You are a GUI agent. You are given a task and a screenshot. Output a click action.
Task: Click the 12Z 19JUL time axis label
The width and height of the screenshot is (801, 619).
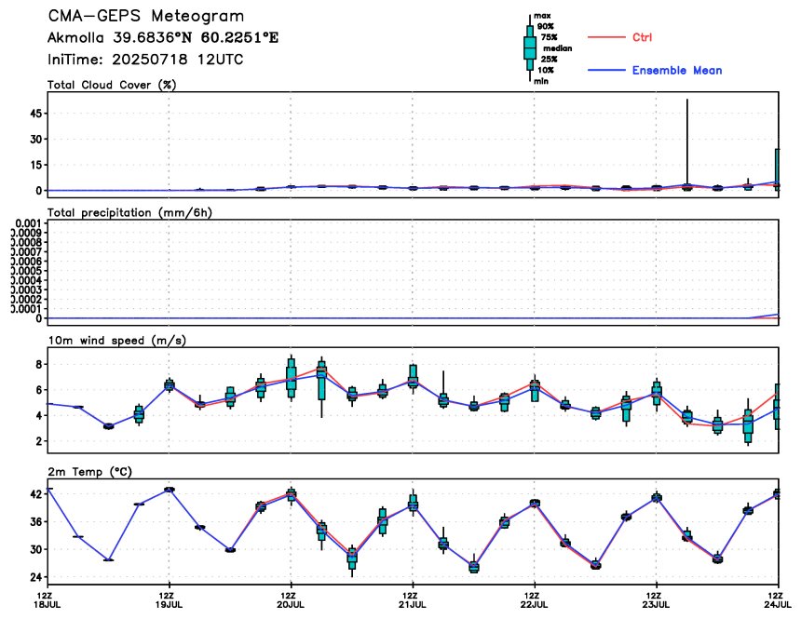click(169, 600)
